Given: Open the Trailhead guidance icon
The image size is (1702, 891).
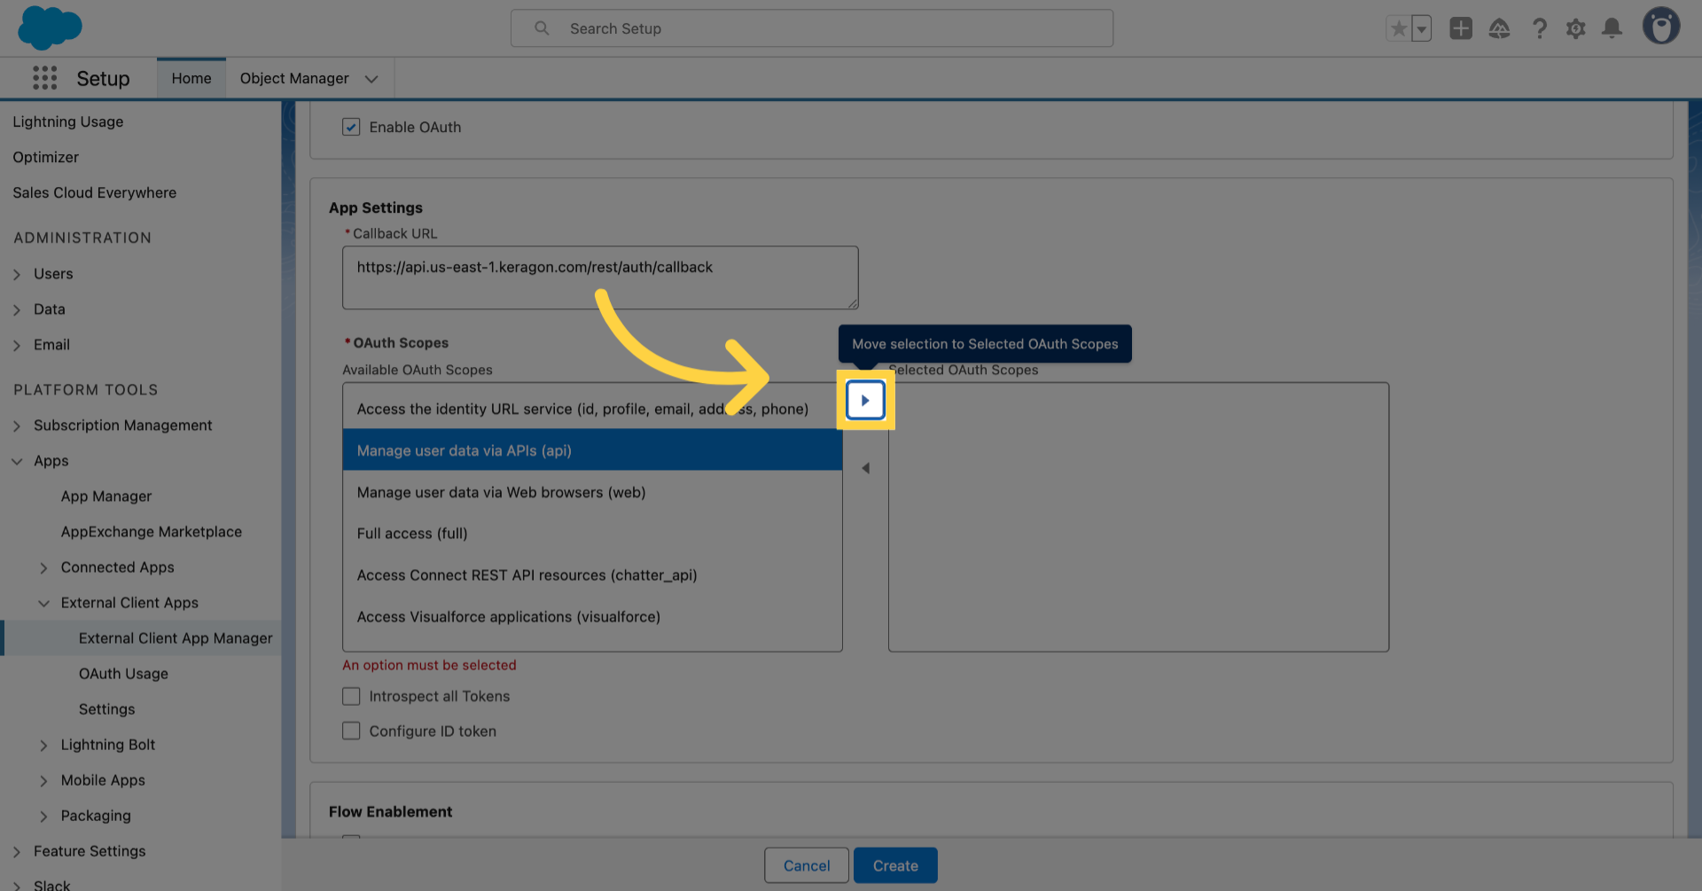Looking at the screenshot, I should (1499, 28).
